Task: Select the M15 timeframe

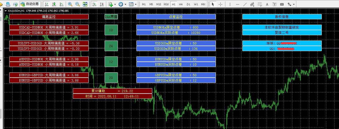Action: pyautogui.click(x=159, y=4)
